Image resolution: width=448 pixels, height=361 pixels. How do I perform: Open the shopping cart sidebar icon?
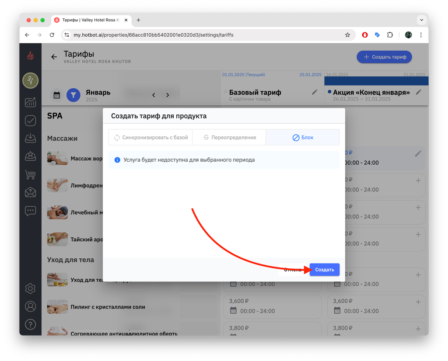point(30,174)
